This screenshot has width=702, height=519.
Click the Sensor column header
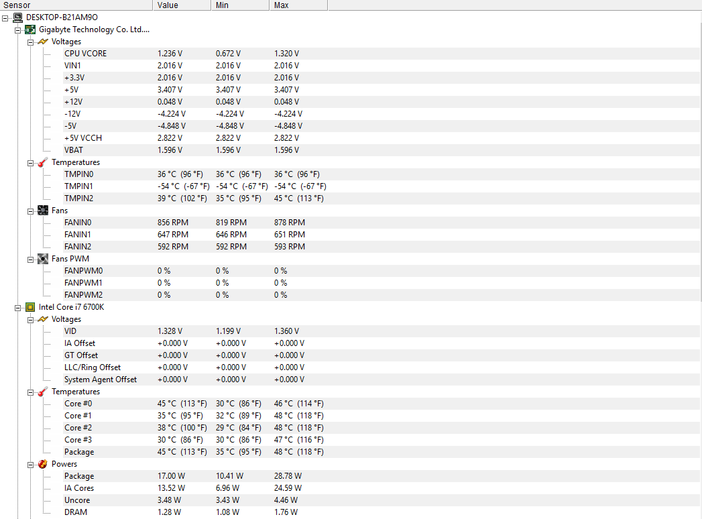pos(76,5)
